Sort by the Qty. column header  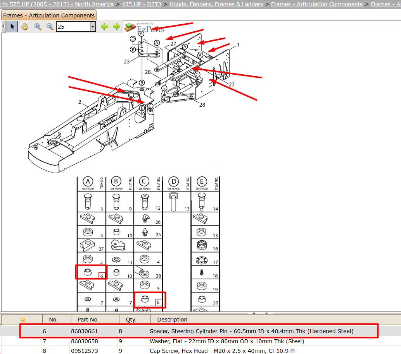tap(131, 319)
